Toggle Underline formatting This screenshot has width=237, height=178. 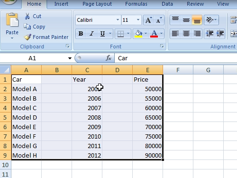102,34
